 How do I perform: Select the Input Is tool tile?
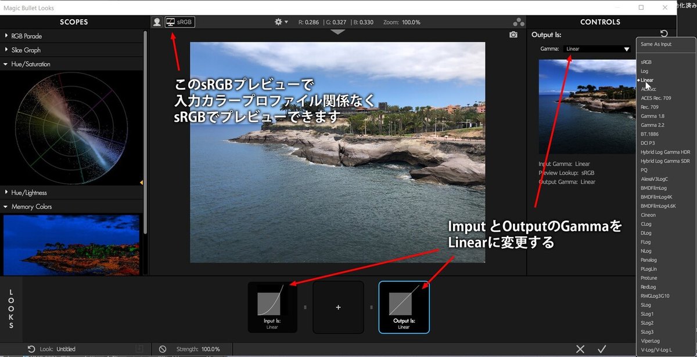pyautogui.click(x=272, y=307)
